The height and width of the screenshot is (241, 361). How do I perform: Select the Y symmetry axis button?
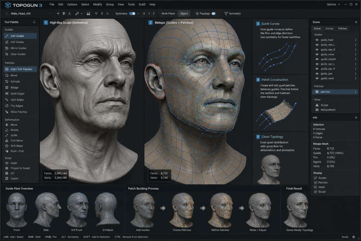pos(149,14)
